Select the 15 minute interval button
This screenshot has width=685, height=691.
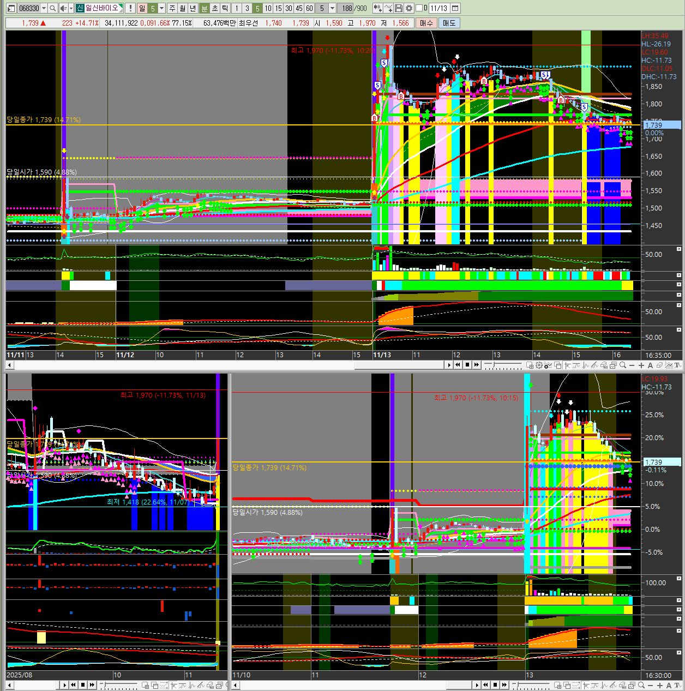point(278,8)
